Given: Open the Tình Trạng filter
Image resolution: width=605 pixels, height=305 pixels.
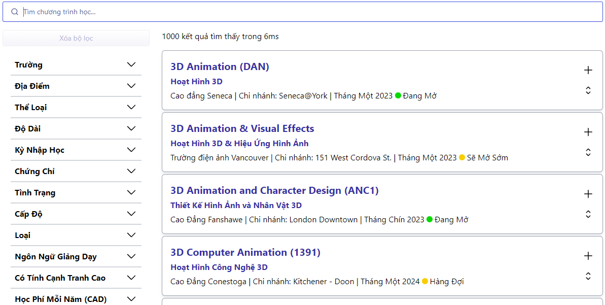Looking at the screenshot, I should 76,192.
